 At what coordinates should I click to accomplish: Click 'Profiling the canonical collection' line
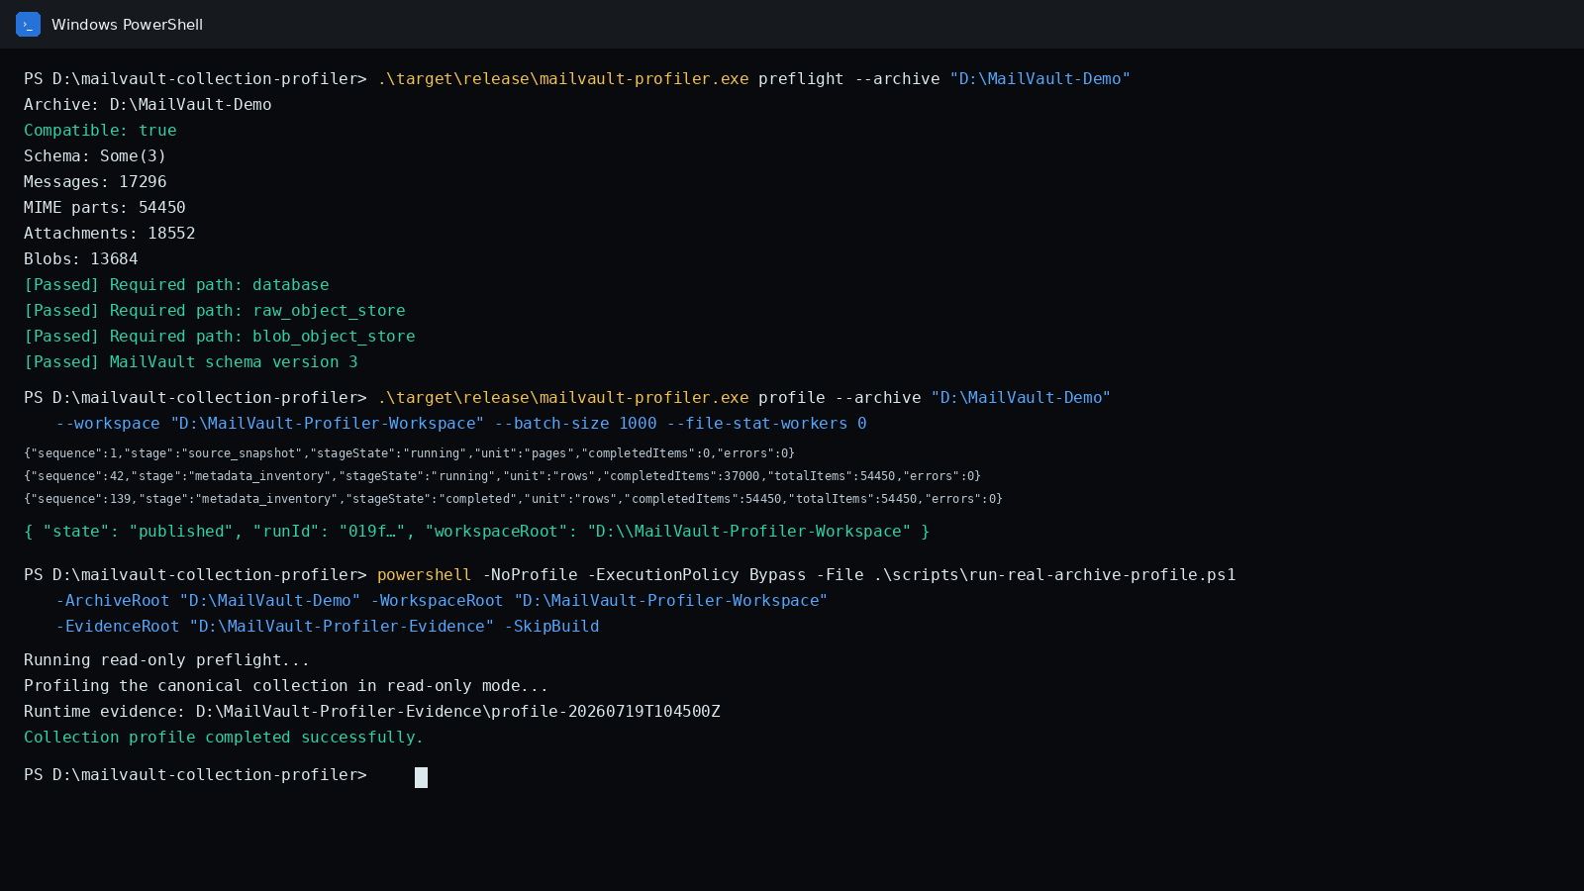pos(286,686)
